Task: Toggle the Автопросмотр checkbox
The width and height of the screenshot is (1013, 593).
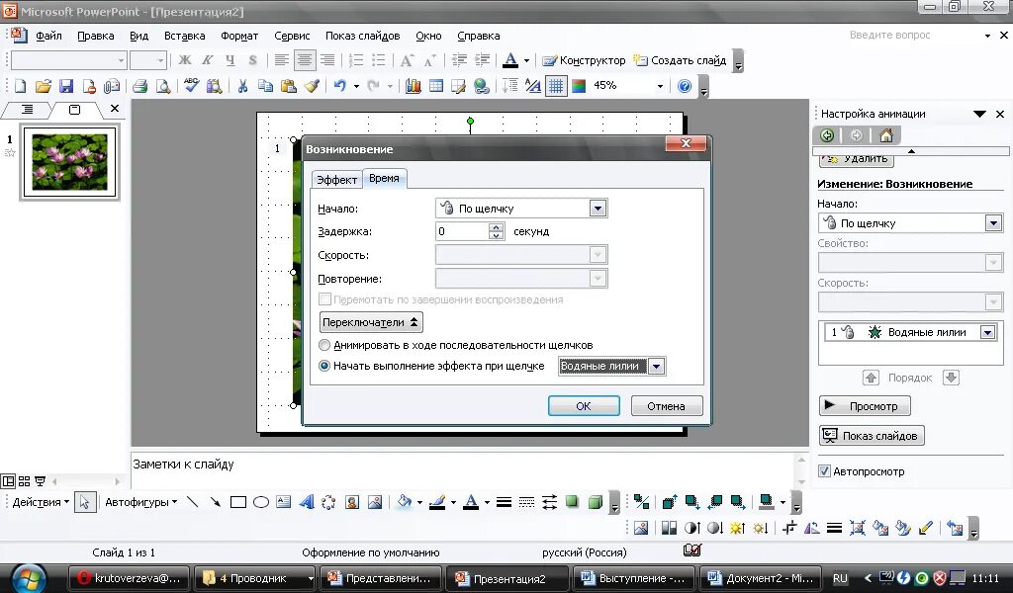Action: tap(824, 471)
